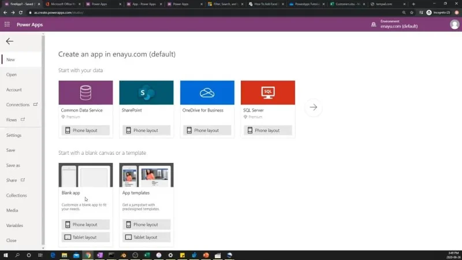Reload the page in the browser

click(x=21, y=13)
